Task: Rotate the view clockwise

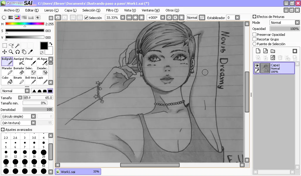Action: point(175,18)
